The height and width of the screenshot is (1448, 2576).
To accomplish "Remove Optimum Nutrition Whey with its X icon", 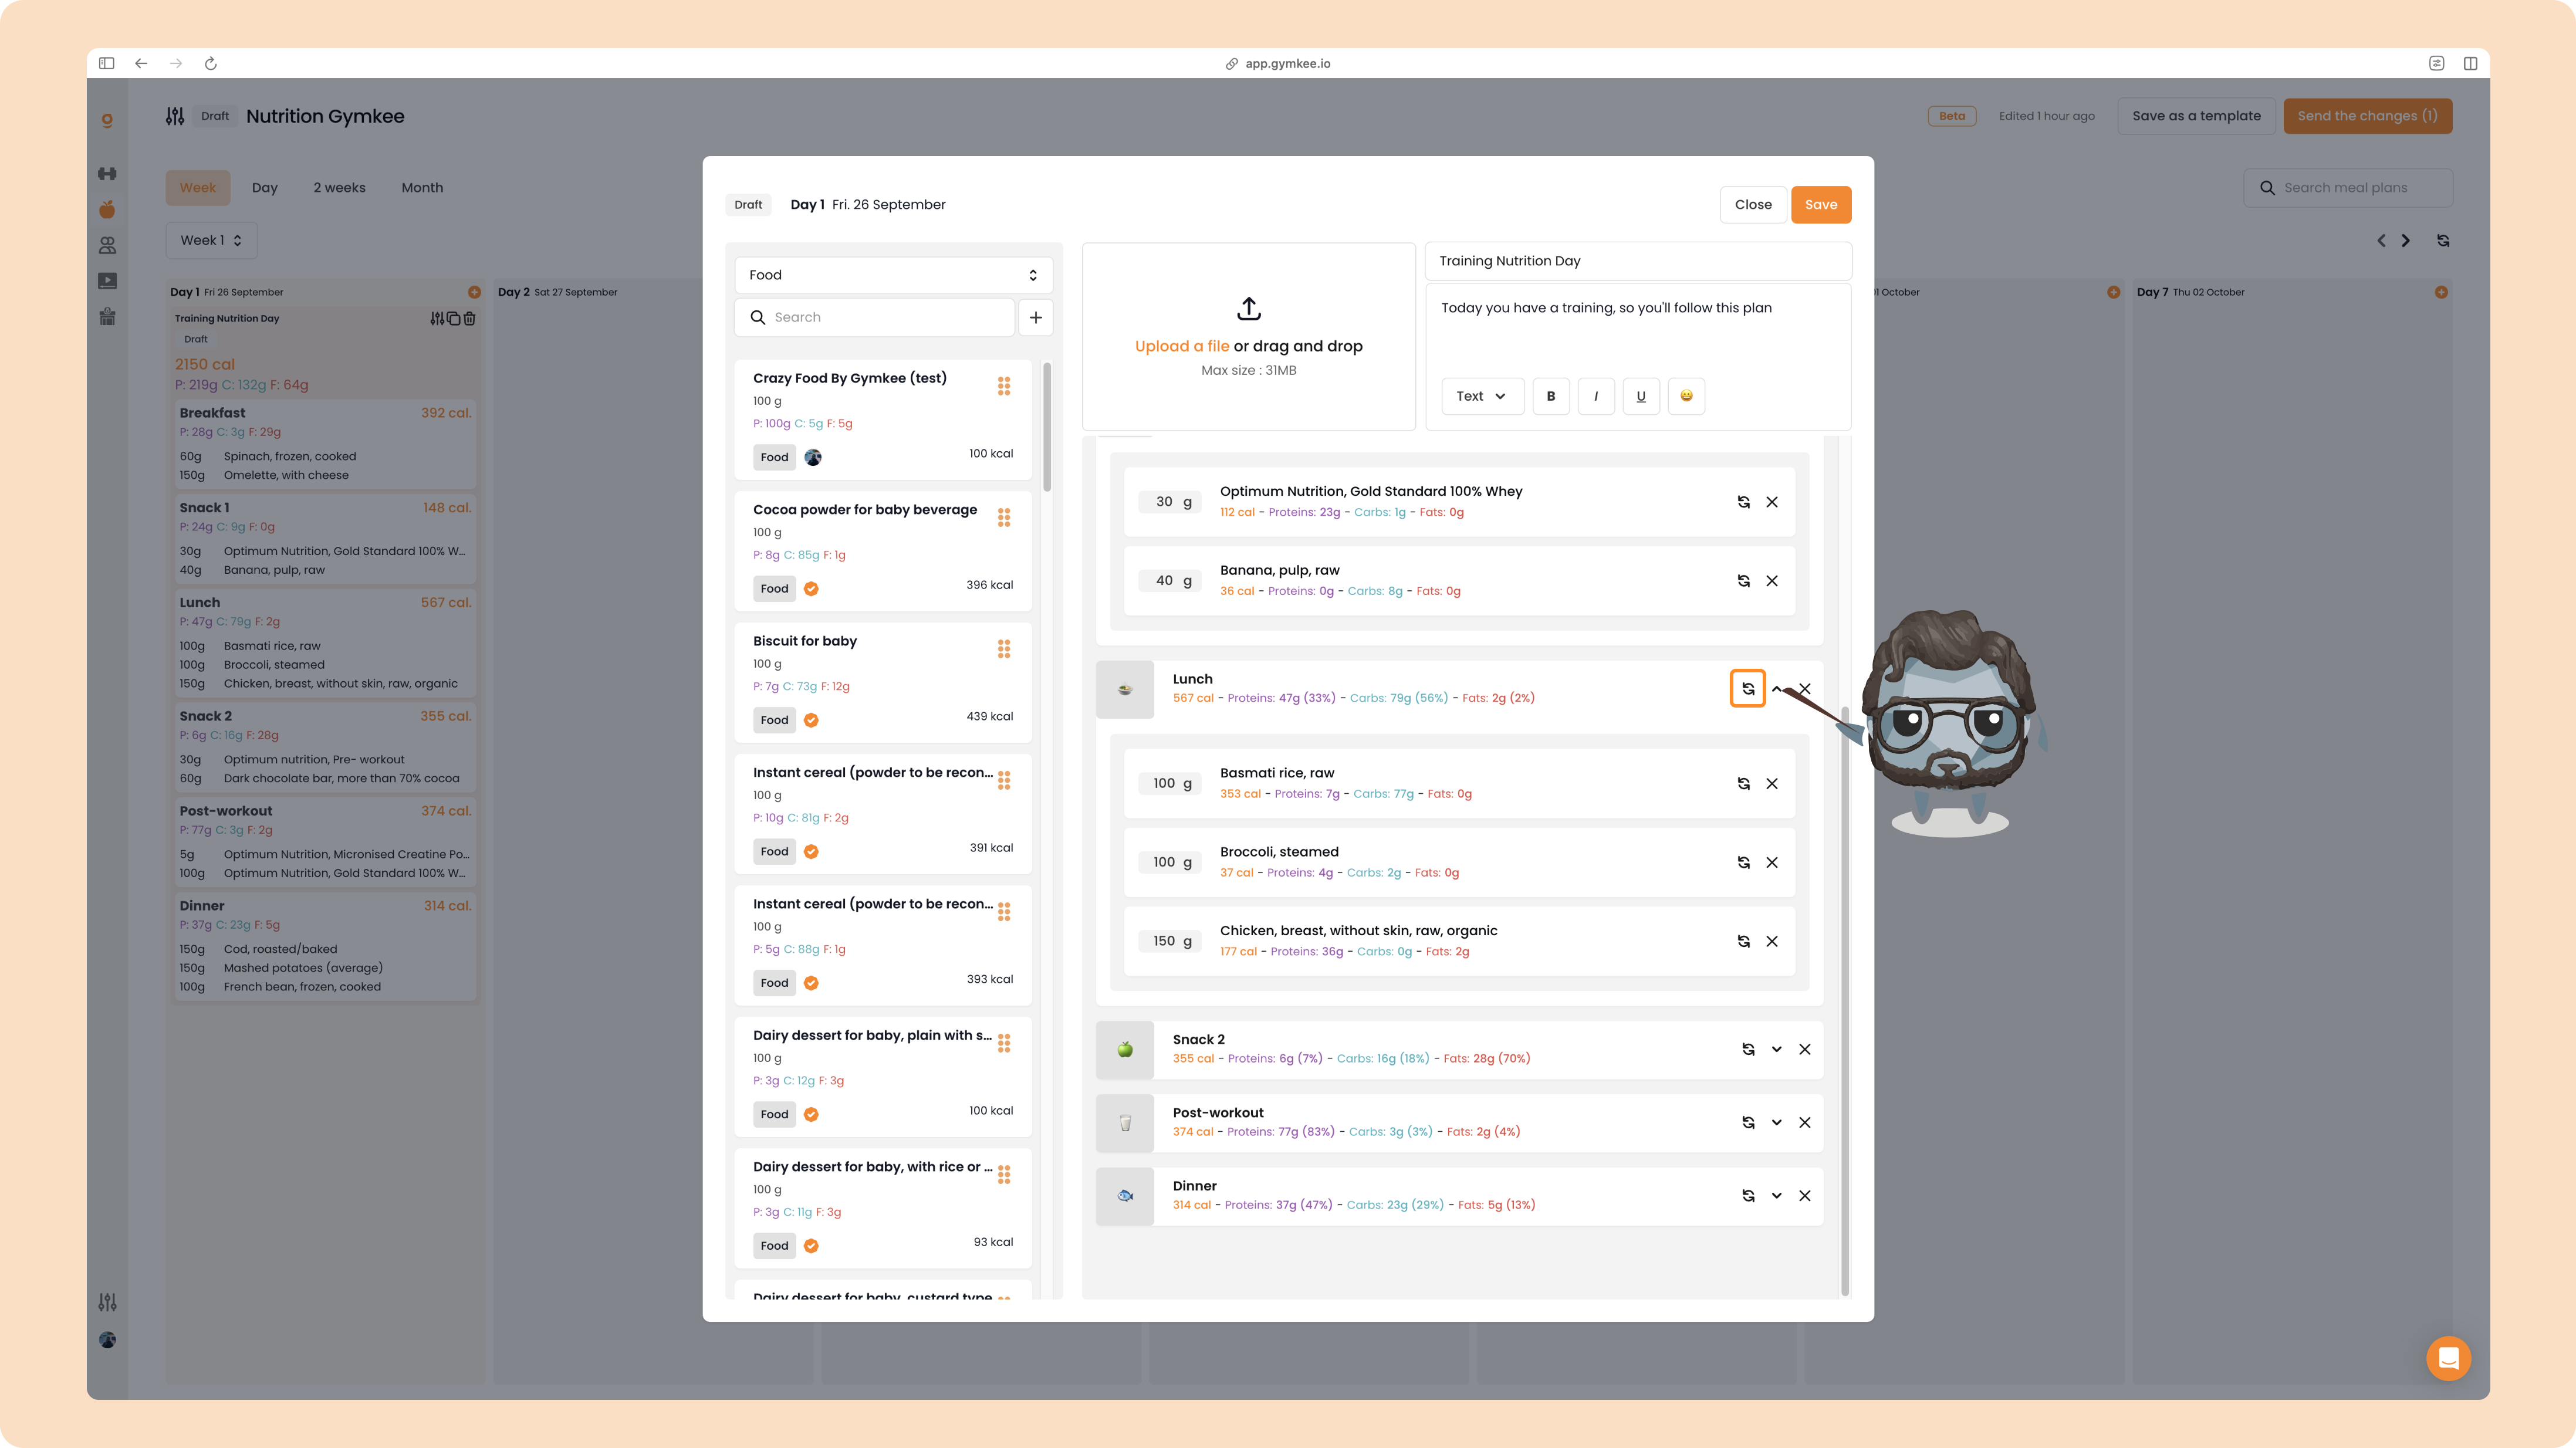I will pyautogui.click(x=1772, y=502).
